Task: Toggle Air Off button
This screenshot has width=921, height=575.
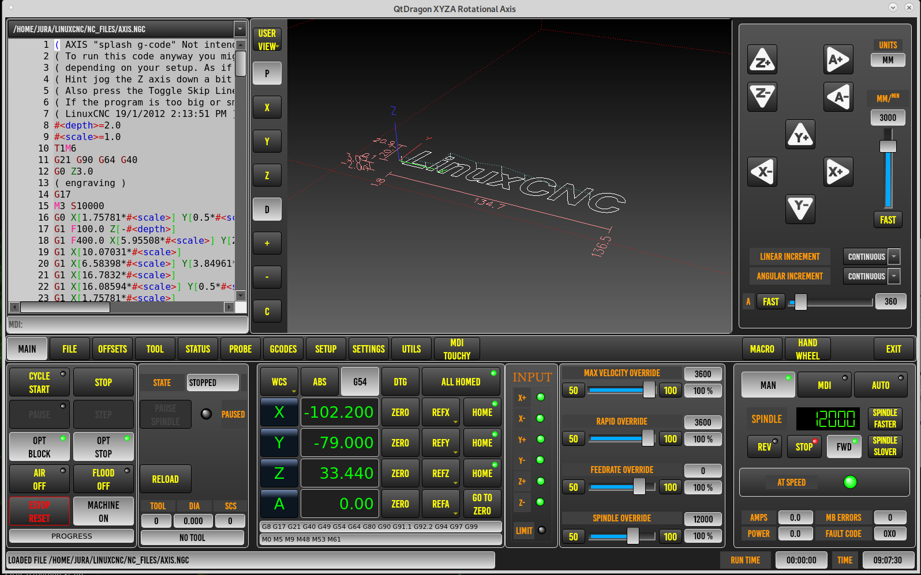Action: click(39, 479)
